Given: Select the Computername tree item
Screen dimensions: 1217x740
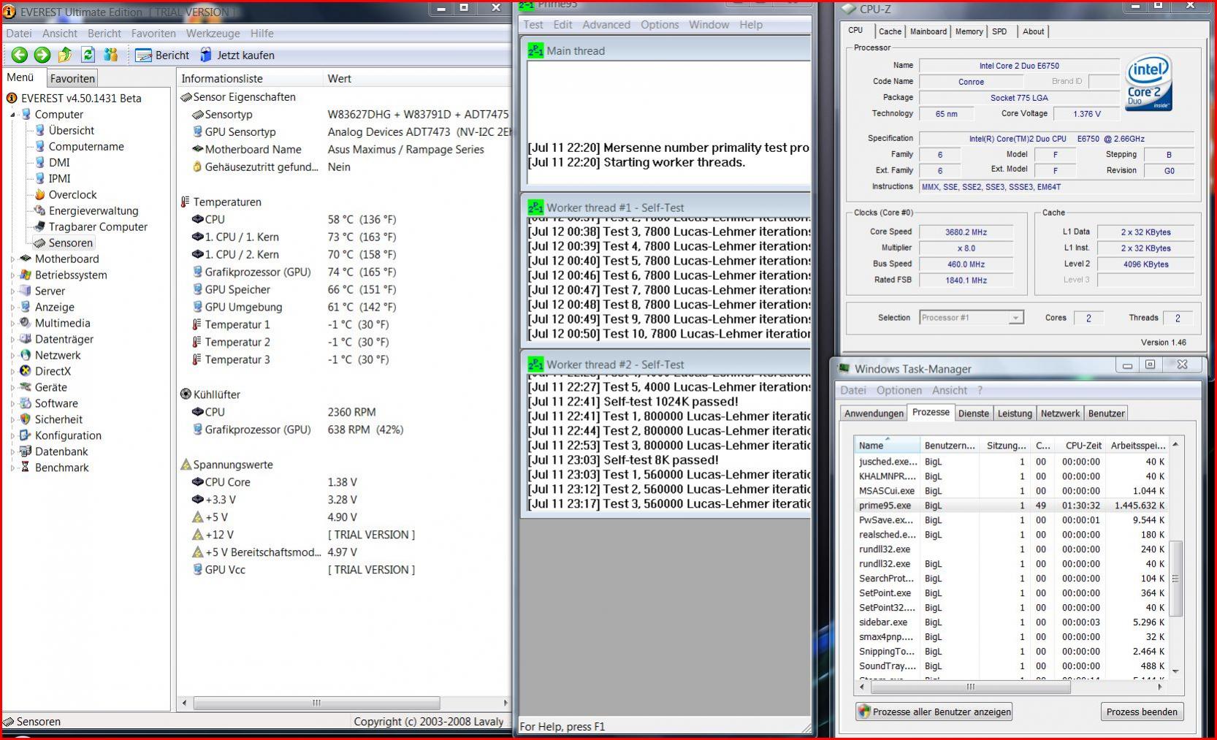Looking at the screenshot, I should [x=86, y=146].
